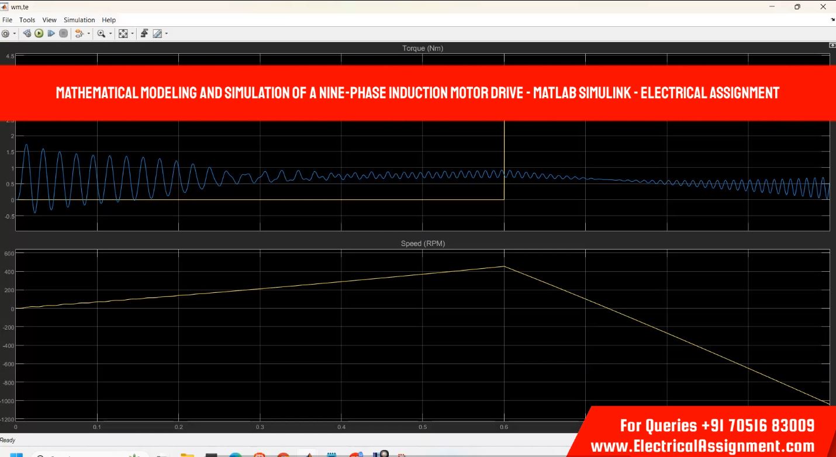Expand the Zoom tool dropdown arrow

[110, 34]
